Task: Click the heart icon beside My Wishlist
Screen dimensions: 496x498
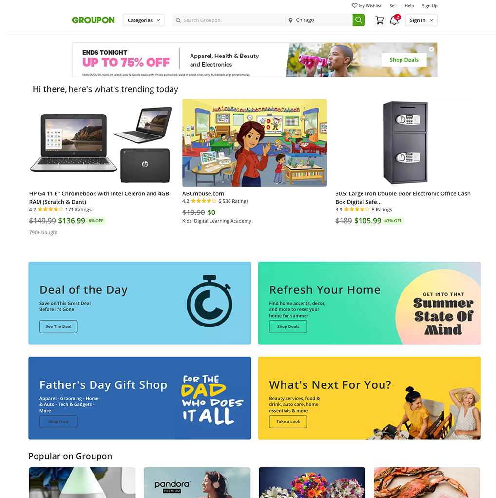Action: click(354, 5)
